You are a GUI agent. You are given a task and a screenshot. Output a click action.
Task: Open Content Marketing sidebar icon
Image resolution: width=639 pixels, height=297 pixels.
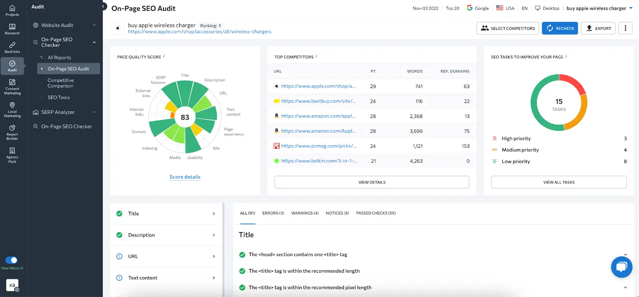point(12,87)
